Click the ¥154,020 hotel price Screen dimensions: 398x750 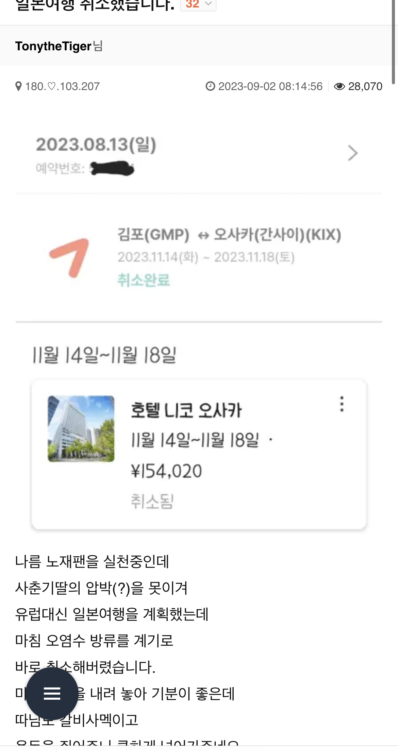tap(166, 471)
